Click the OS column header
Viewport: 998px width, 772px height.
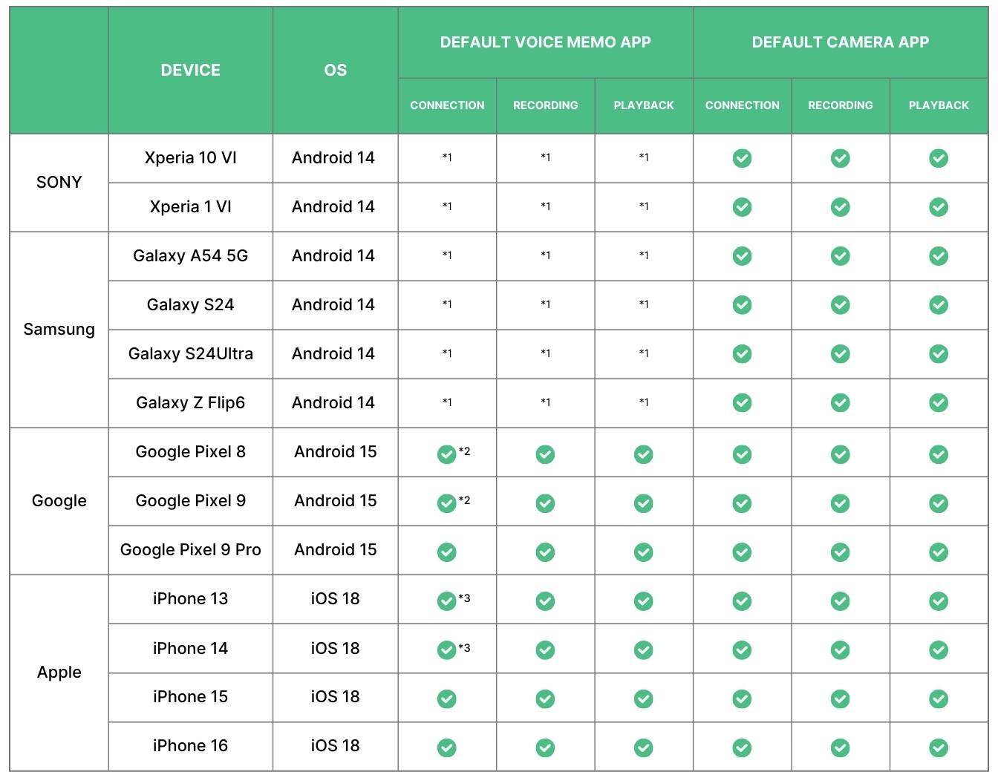click(335, 71)
